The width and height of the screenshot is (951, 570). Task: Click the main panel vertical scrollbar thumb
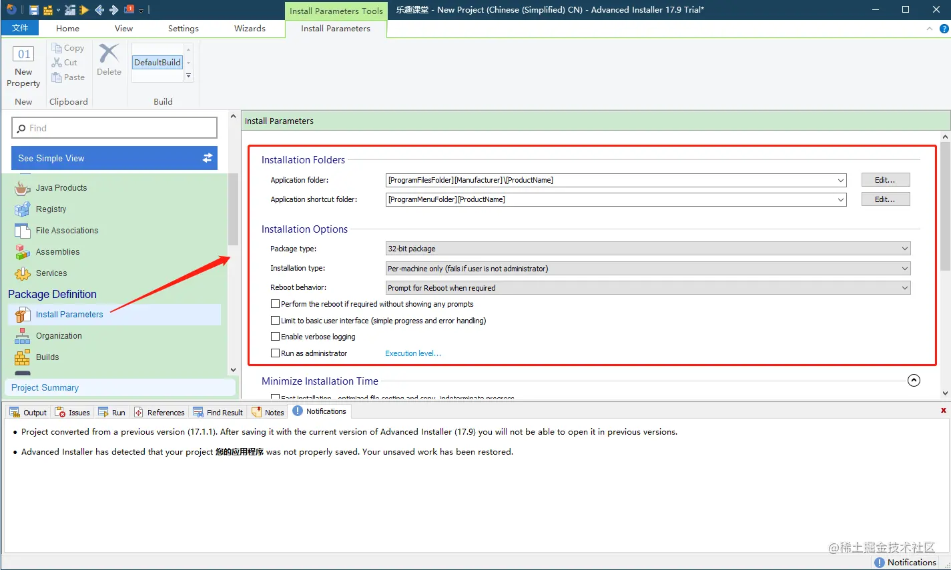tap(945, 205)
